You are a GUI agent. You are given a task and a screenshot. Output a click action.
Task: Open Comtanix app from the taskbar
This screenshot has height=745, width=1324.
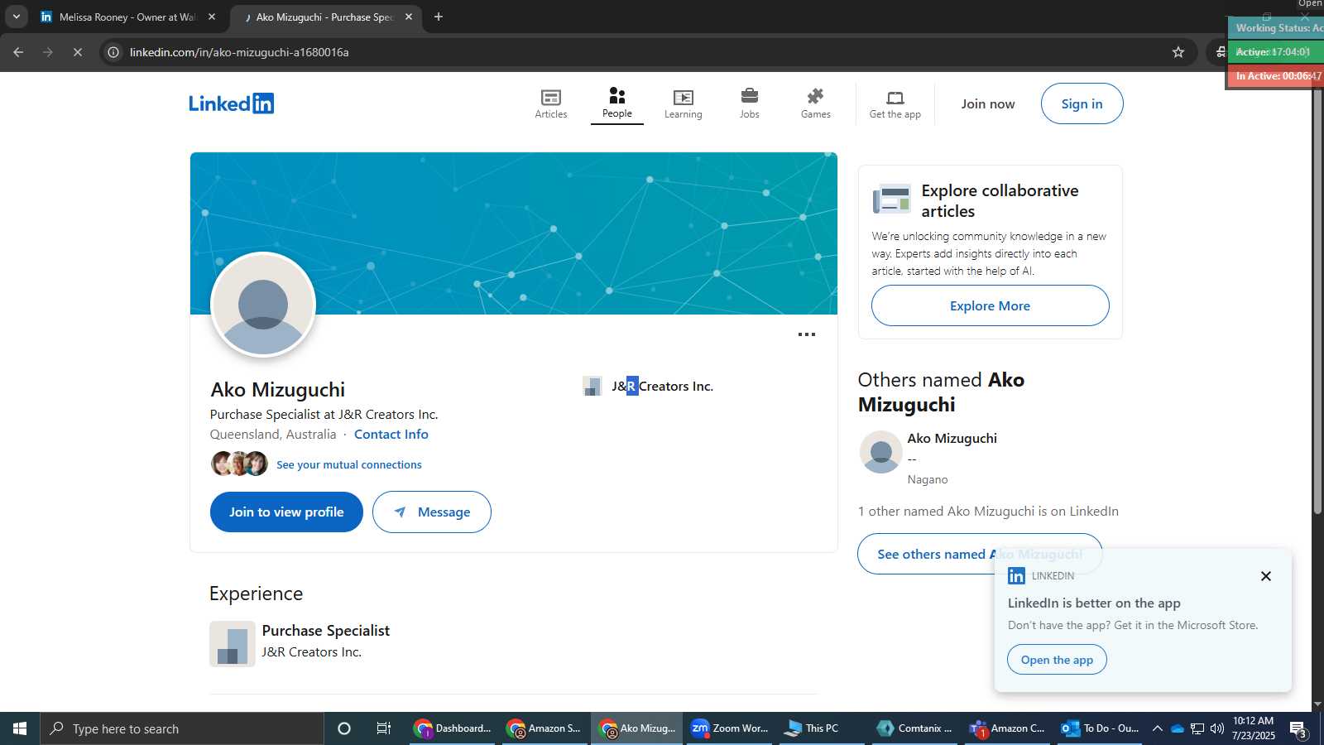coord(915,728)
